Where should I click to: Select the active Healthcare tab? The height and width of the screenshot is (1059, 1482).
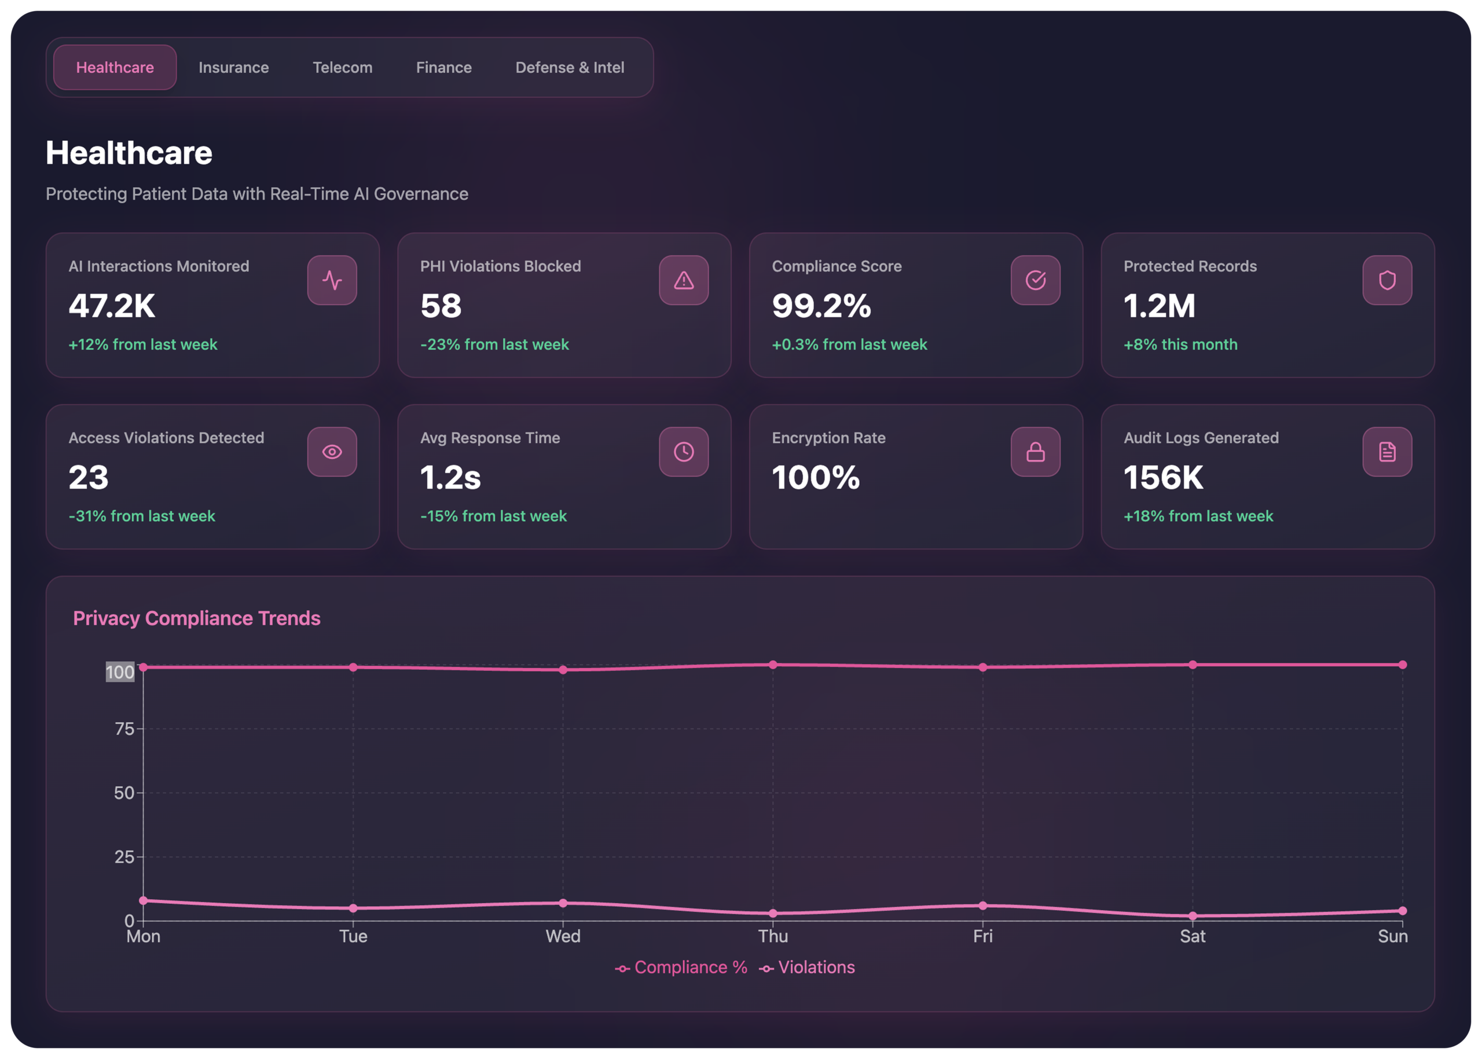click(x=115, y=68)
